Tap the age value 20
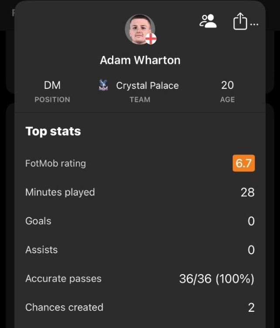280x328 pixels. tap(227, 85)
